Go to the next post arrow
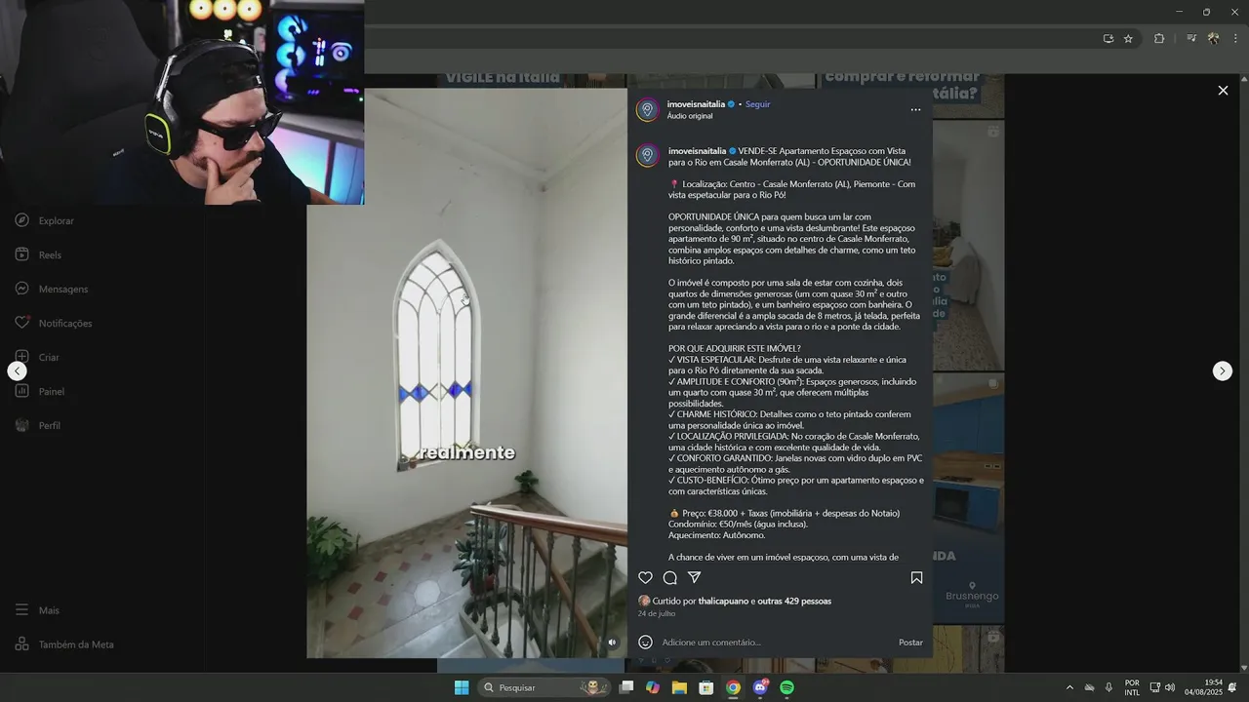The image size is (1249, 702). (x=1223, y=370)
